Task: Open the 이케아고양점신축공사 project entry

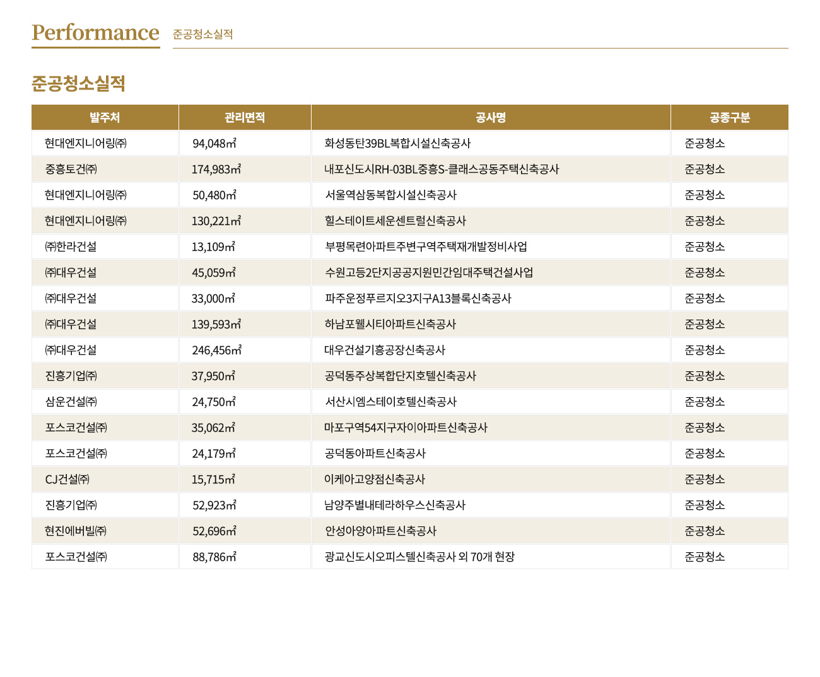Action: (x=375, y=480)
